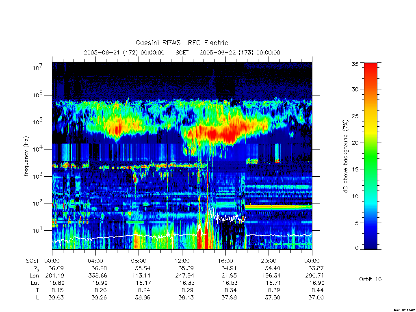Screen dimensions: 416x312
Task: Select the longitude value '21.95'
Action: [x=229, y=275]
